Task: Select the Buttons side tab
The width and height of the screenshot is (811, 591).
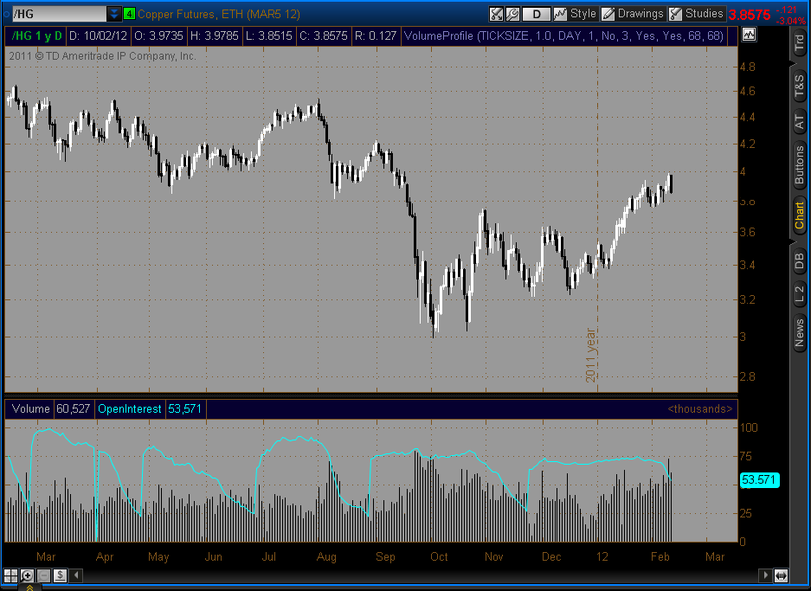Action: (800, 164)
